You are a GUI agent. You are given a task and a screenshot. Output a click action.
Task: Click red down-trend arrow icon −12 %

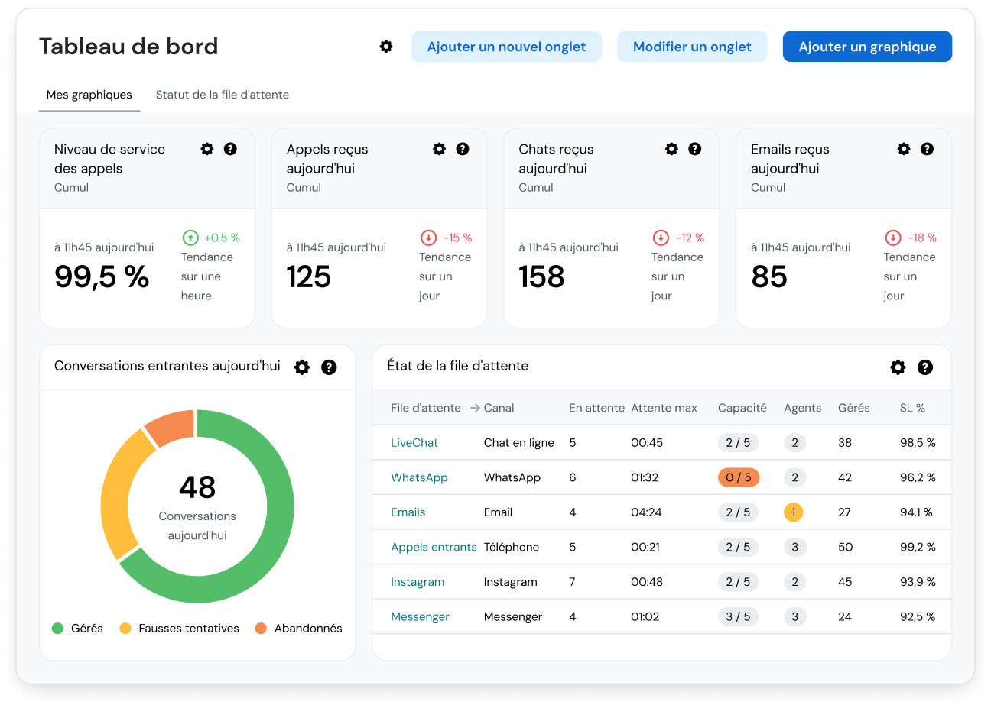(x=661, y=238)
